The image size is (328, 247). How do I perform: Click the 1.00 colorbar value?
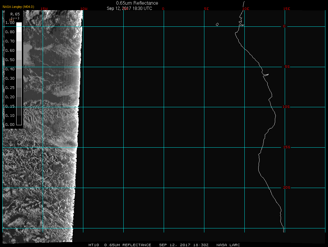[10, 23]
